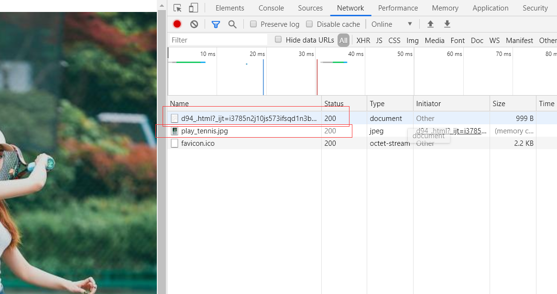This screenshot has width=557, height=294.
Task: Click the 40 ms timeline overview marker
Action: tap(356, 54)
